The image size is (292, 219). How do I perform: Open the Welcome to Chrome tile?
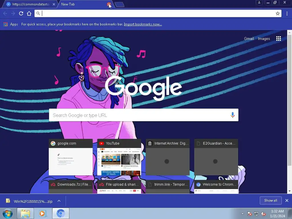(x=216, y=187)
